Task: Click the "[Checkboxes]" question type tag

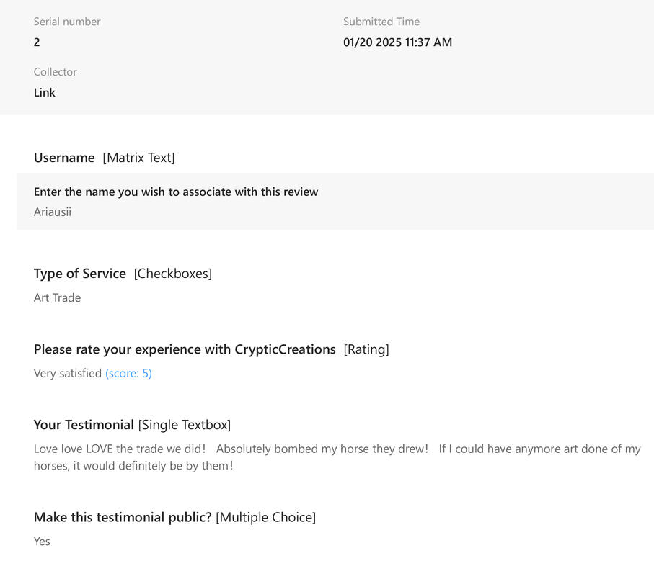Action: (x=173, y=273)
